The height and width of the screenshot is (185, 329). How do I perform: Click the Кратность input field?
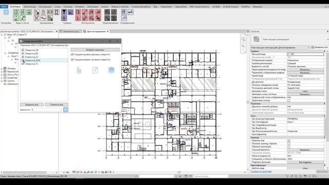pos(46,109)
